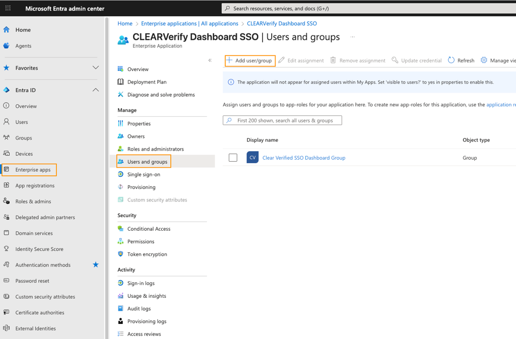Click the Properties bars icon
516x339 pixels.
120,123
